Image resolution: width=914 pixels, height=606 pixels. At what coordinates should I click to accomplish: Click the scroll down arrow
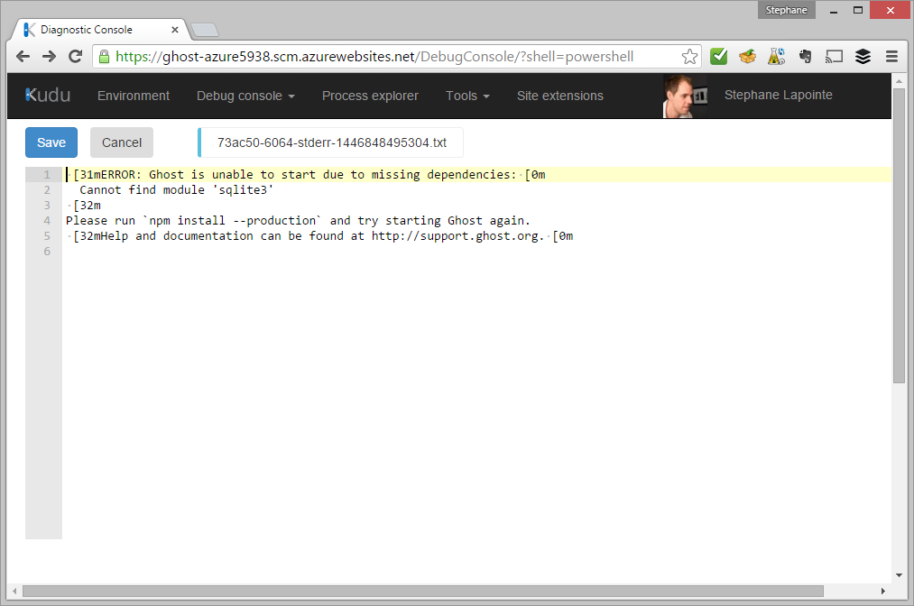[x=899, y=575]
